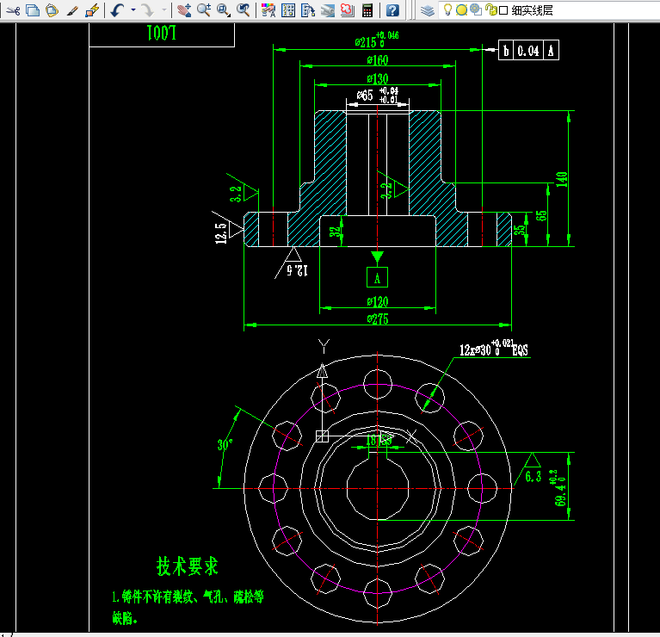Click the Cut (scissors) toolbar icon
Image resolution: width=660 pixels, height=637 pixels.
13,10
